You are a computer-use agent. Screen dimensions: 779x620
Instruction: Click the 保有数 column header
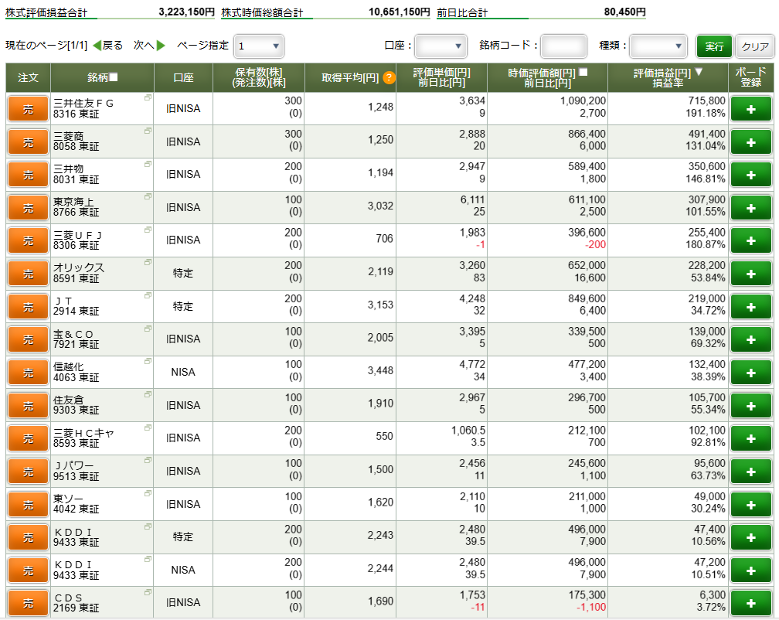point(258,77)
